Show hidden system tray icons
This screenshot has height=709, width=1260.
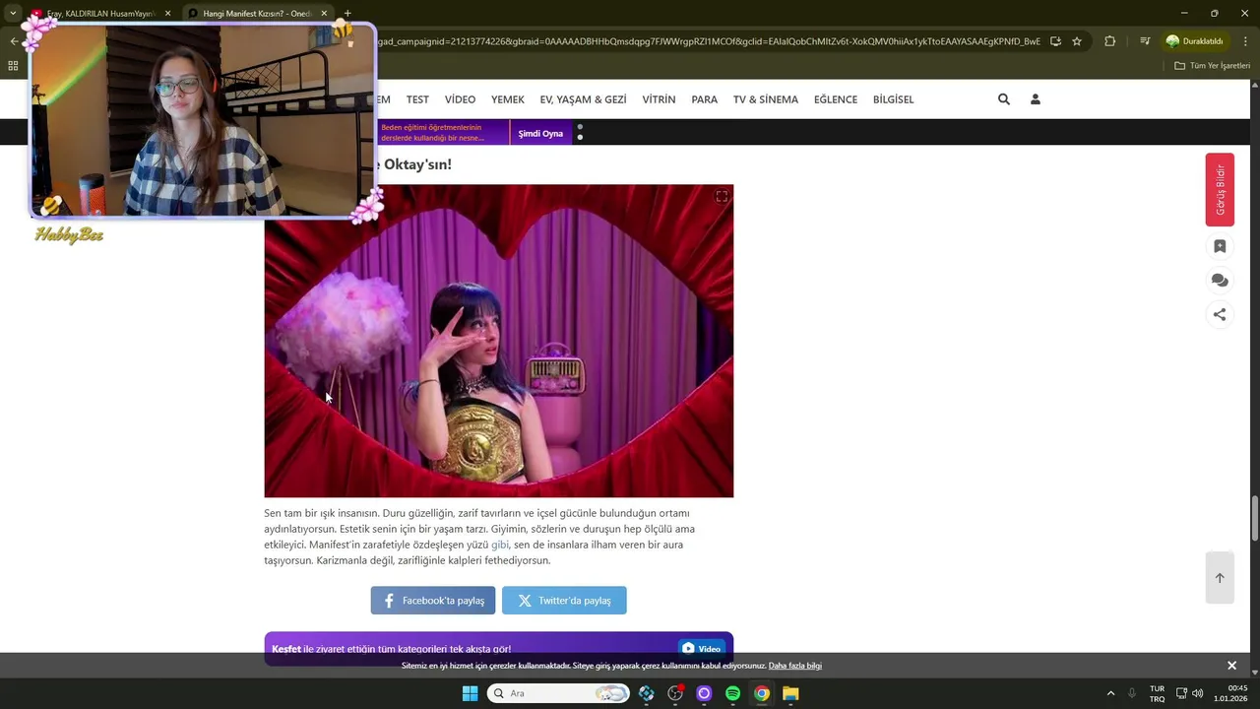point(1110,693)
